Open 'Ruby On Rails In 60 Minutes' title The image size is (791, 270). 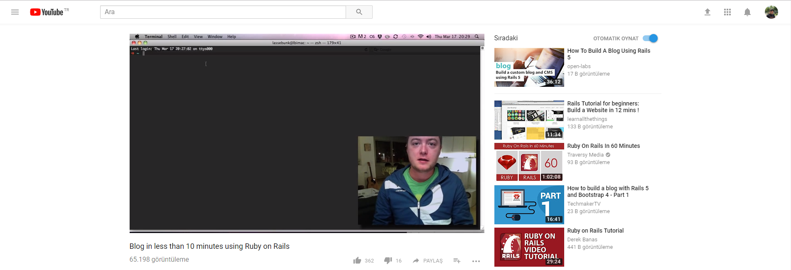coord(604,146)
